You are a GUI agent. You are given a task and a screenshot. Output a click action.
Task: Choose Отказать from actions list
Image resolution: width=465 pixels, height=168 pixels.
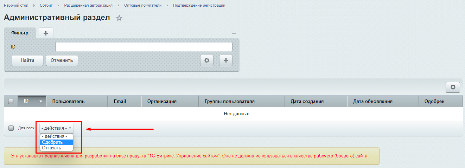[x=57, y=148]
